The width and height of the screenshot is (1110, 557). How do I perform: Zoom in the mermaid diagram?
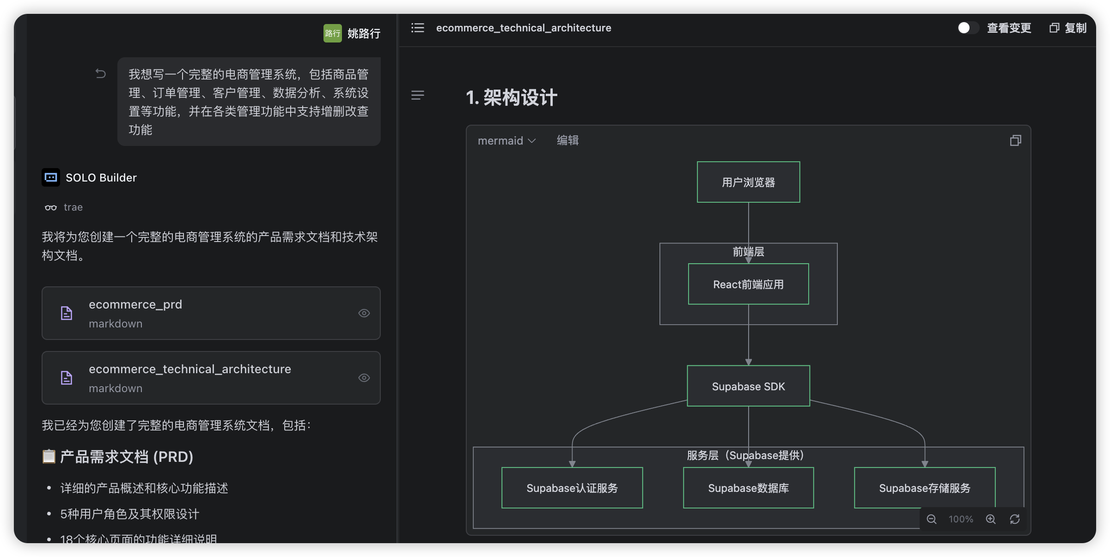[990, 519]
